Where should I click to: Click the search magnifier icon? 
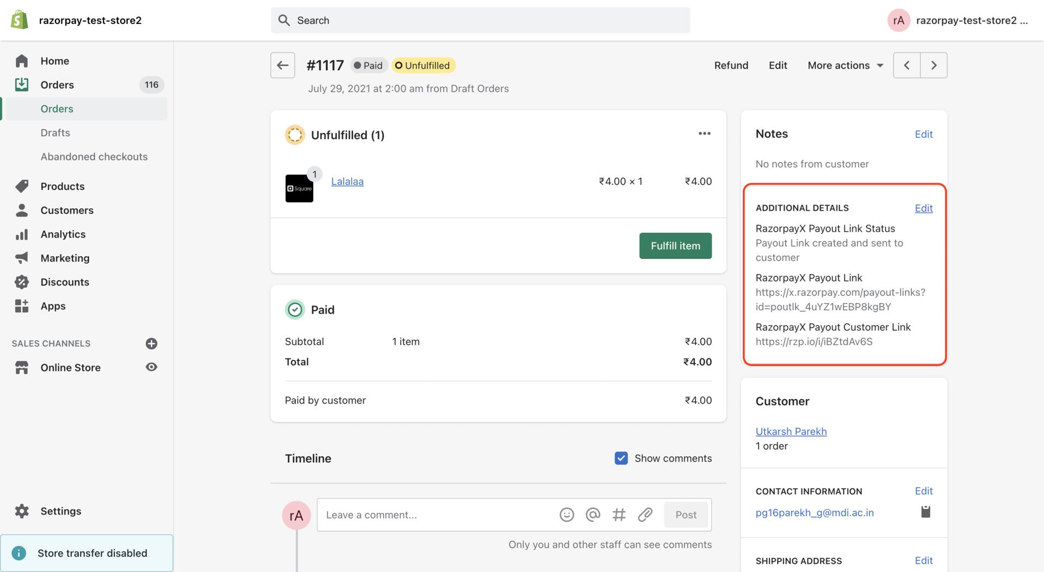(284, 20)
